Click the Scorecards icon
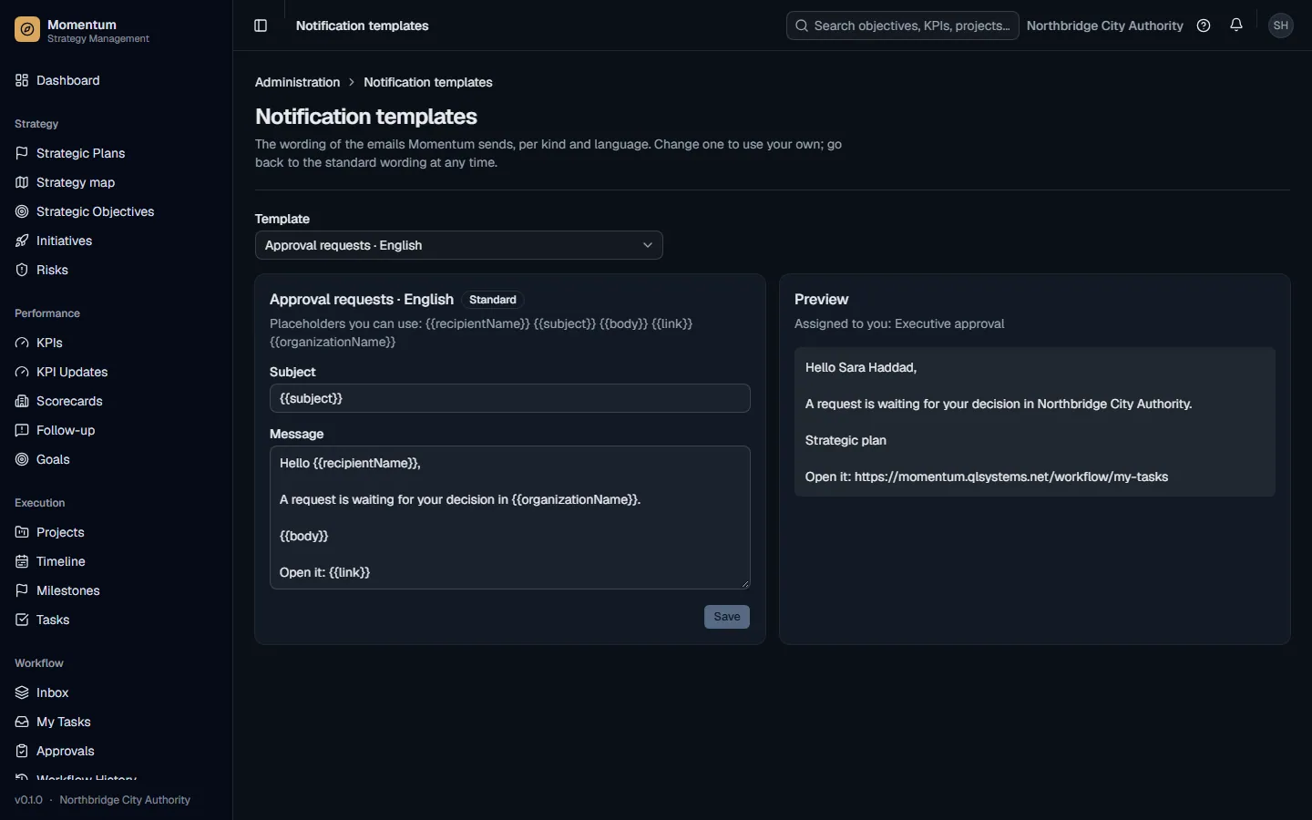The height and width of the screenshot is (820, 1312). click(x=22, y=401)
